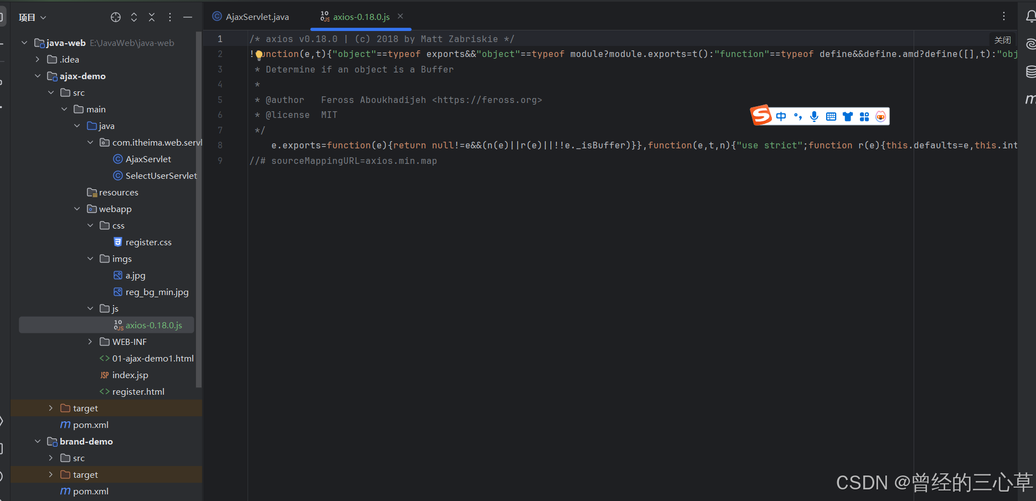
Task: Open the Maven tool window
Action: [x=1030, y=99]
